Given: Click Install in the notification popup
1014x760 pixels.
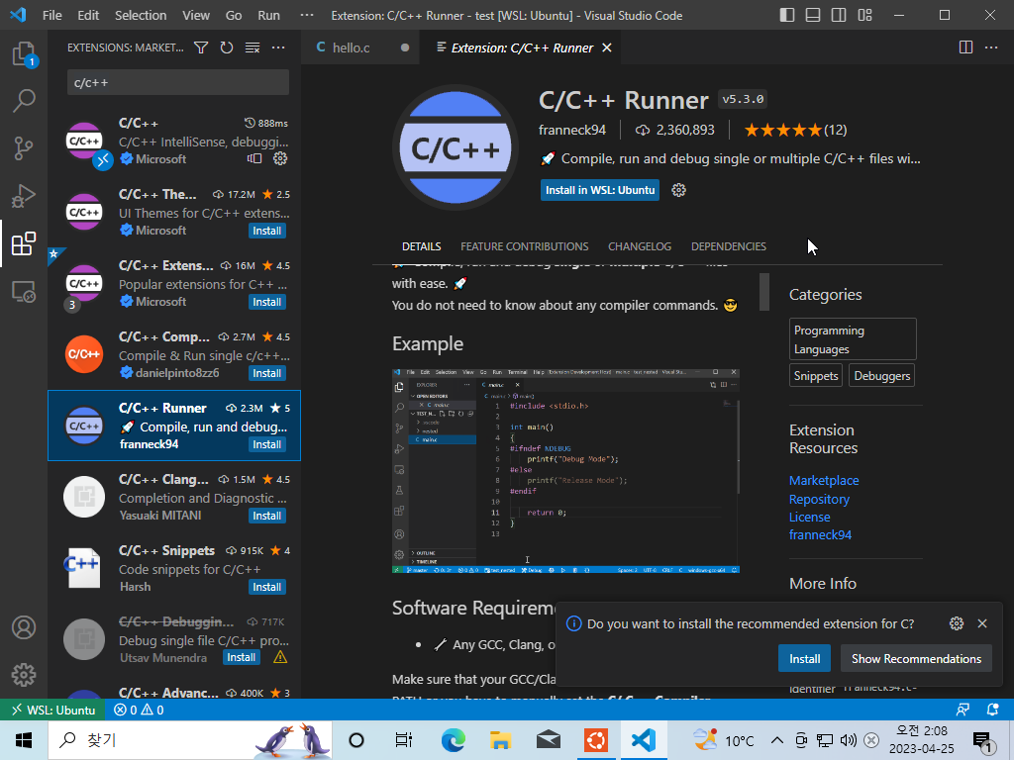Looking at the screenshot, I should (x=804, y=658).
